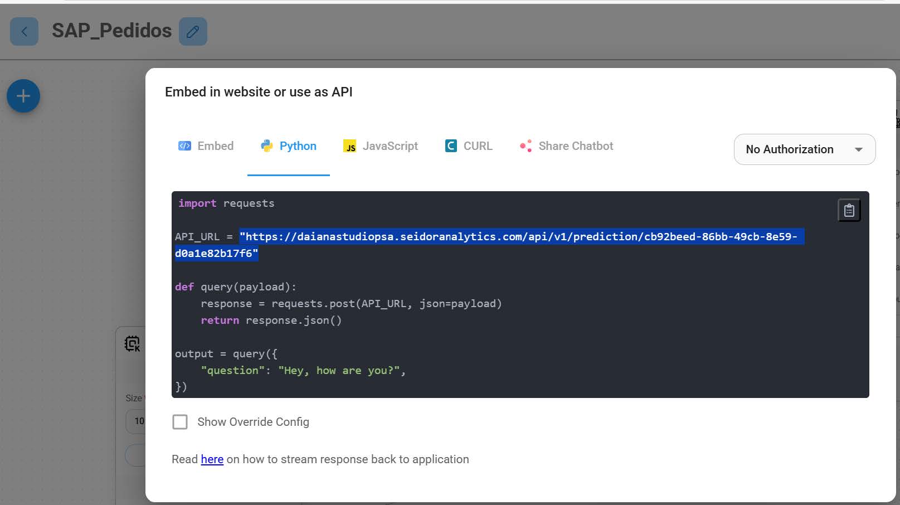Click the SAP_Pedidos chatflow title
This screenshot has height=505, width=900.
coord(111,31)
